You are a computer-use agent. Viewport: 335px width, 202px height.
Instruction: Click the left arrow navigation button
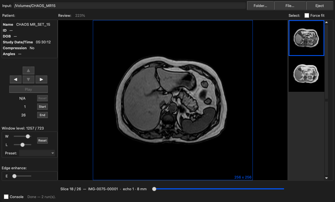pos(16,79)
